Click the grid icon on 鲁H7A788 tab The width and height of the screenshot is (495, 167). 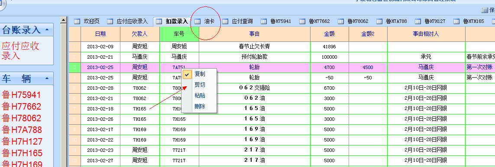379,22
